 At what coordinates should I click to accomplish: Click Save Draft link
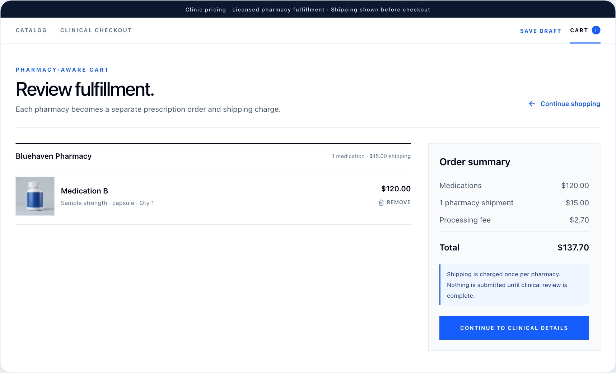point(540,31)
